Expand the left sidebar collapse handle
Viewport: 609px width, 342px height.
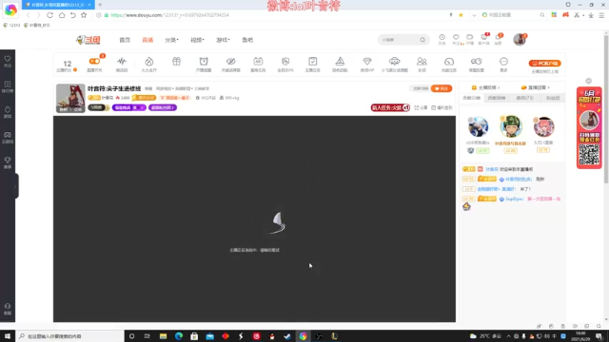pos(16,186)
